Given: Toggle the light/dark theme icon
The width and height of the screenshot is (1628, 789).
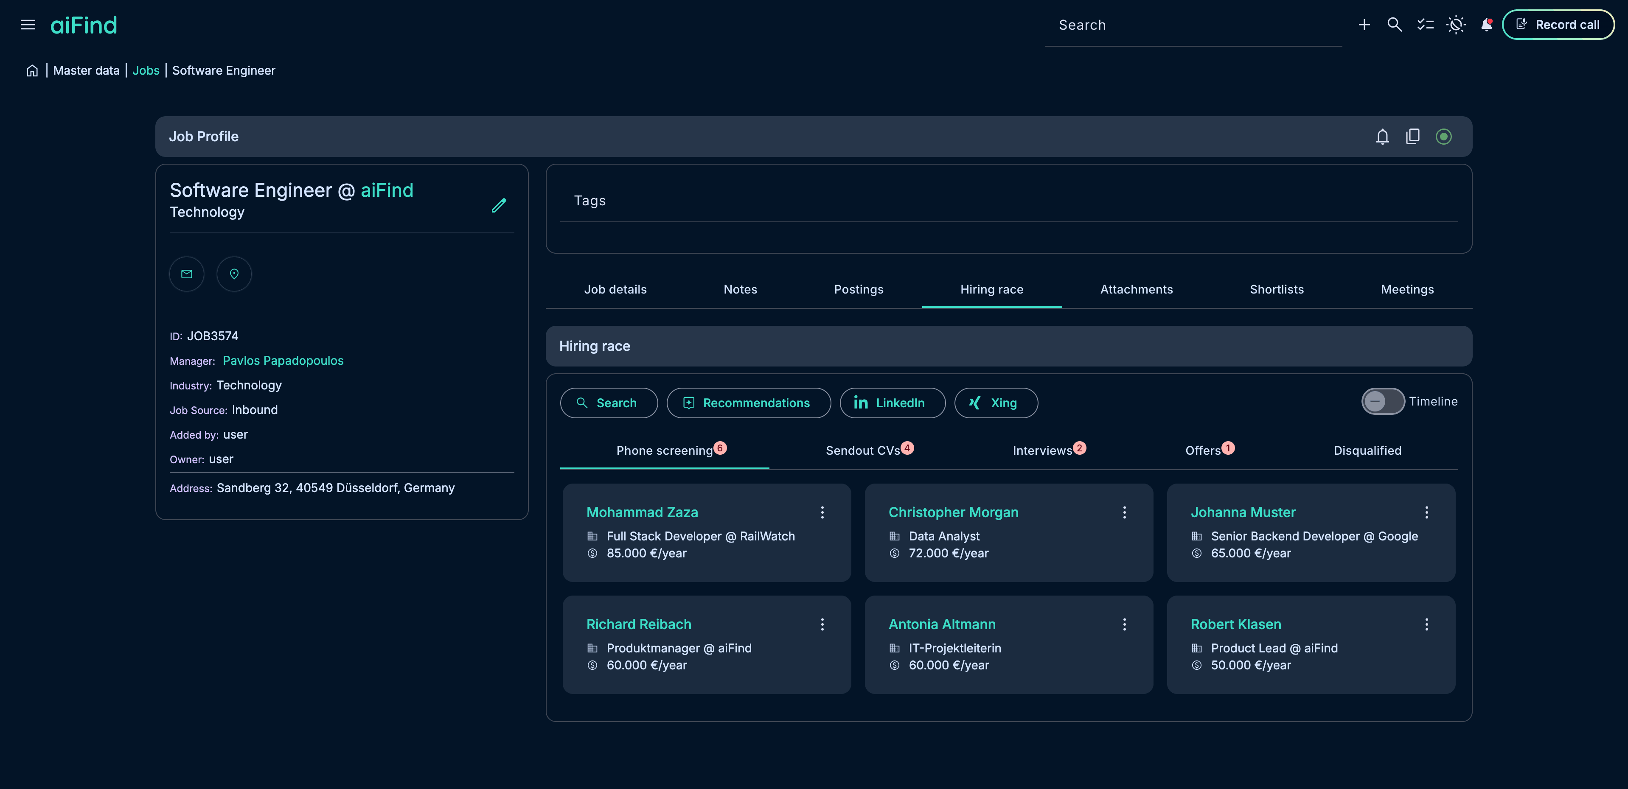Looking at the screenshot, I should (x=1456, y=25).
